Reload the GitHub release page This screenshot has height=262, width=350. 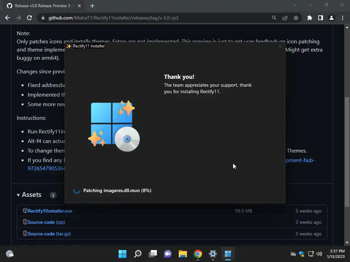coord(29,18)
